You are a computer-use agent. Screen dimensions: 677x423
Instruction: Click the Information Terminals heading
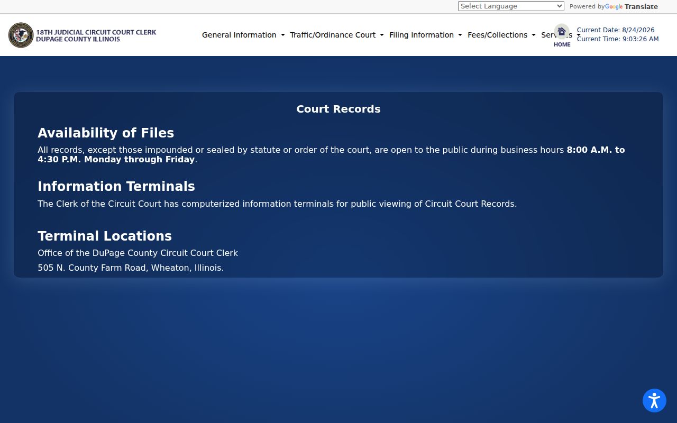[x=116, y=186]
